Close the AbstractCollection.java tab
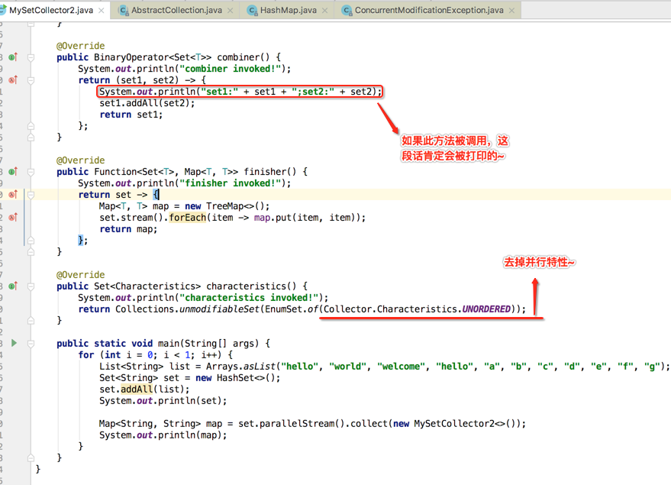The image size is (671, 485). pyautogui.click(x=231, y=10)
